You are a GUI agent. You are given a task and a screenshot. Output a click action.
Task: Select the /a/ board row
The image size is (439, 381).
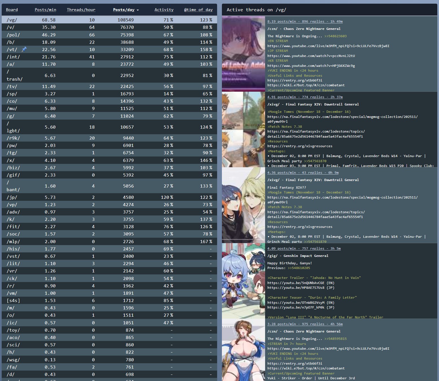tap(109, 64)
